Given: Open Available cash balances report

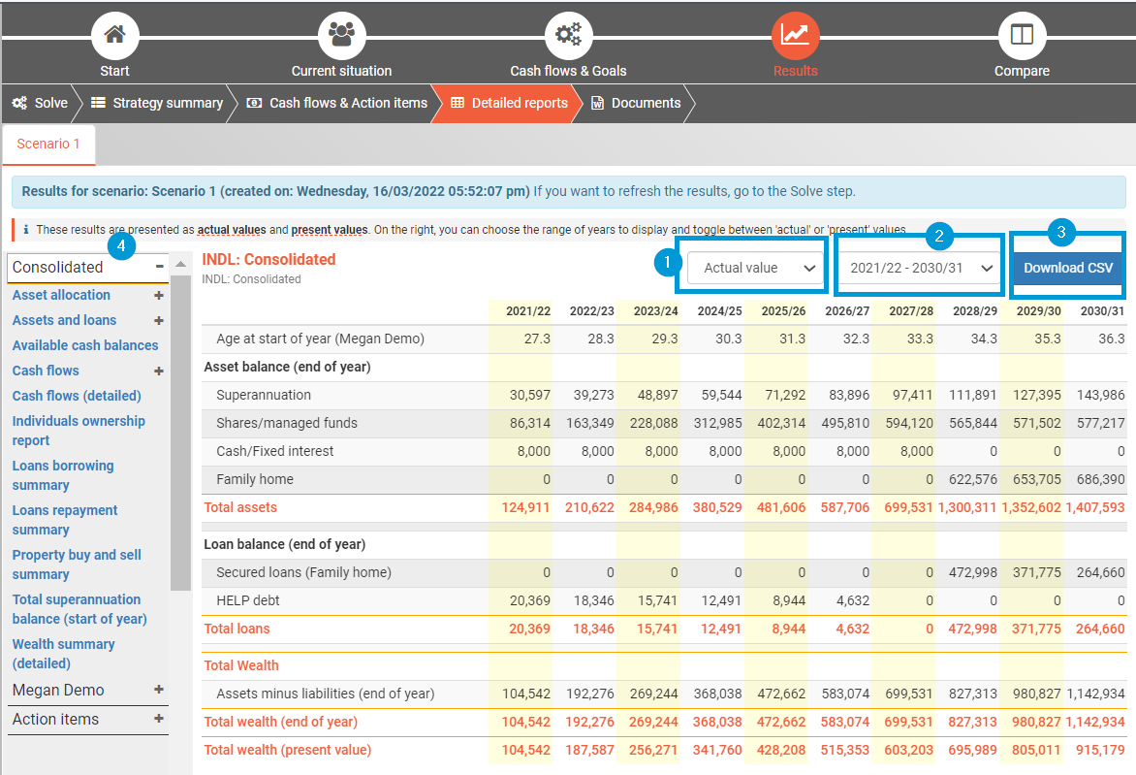Looking at the screenshot, I should pos(85,345).
